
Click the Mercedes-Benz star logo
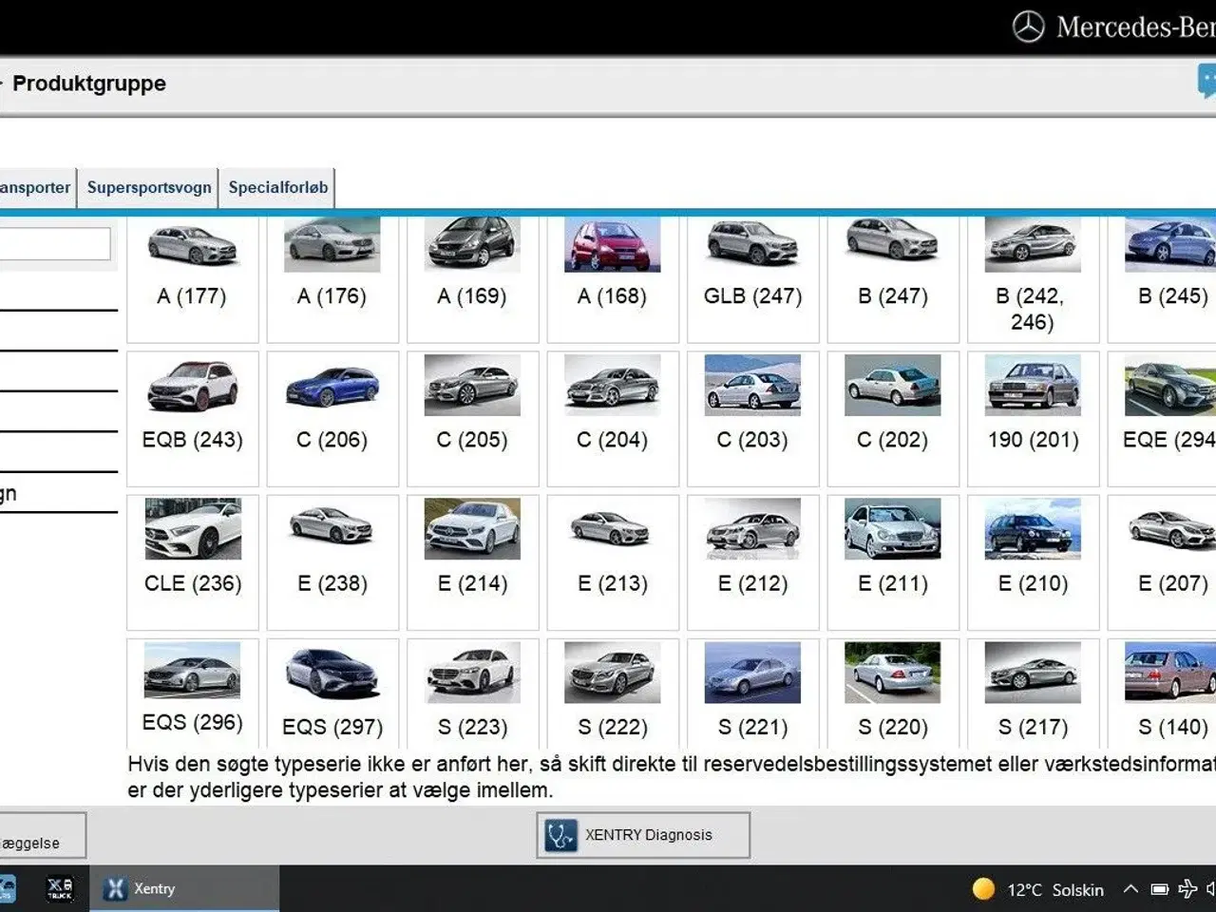(x=1028, y=27)
